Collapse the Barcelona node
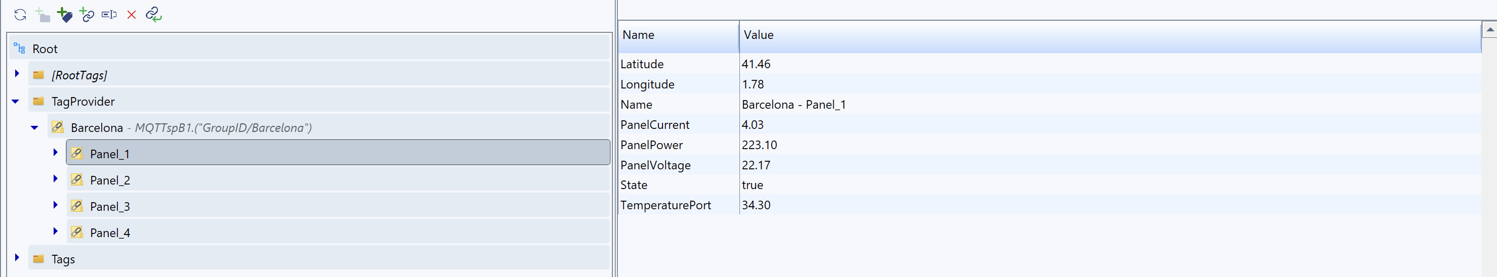 [x=35, y=128]
